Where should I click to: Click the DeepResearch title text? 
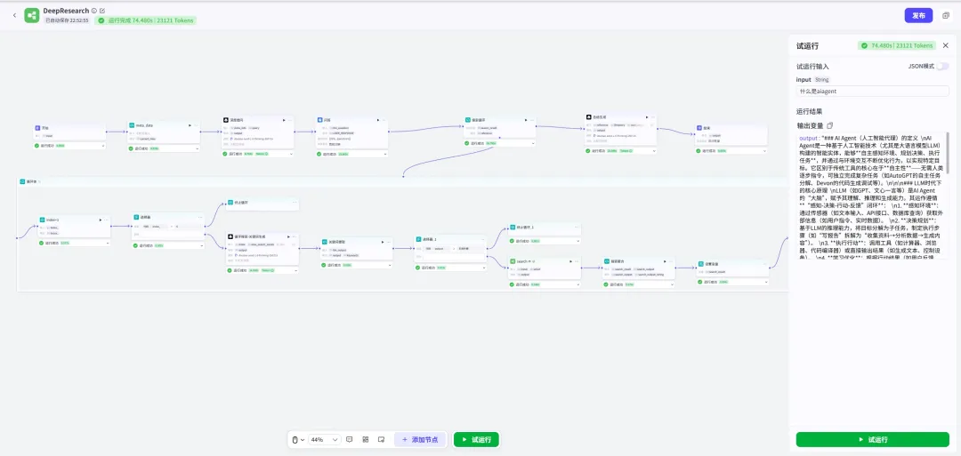[x=66, y=11]
